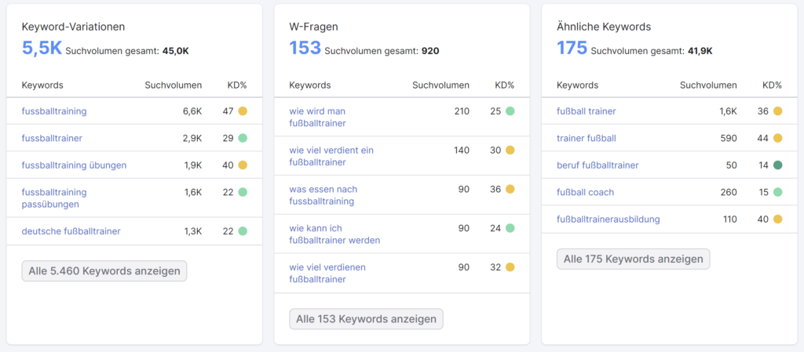
Task: Open wie viel verdient ein fußballtrainer question
Action: (x=331, y=156)
